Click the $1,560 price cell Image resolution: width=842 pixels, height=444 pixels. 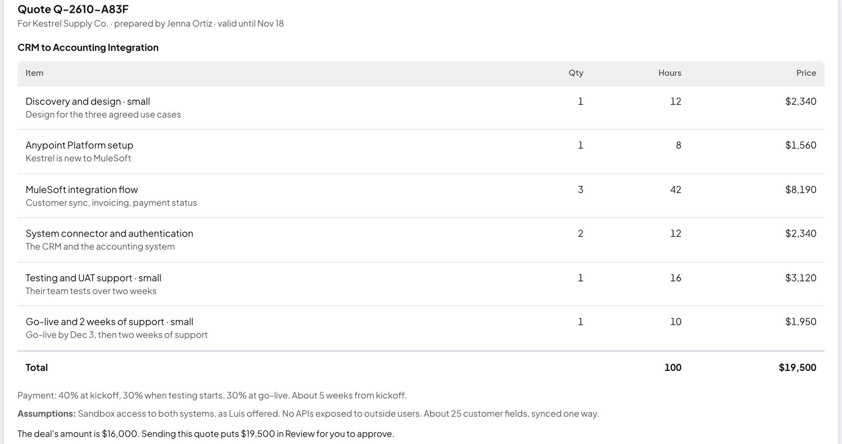pos(800,145)
